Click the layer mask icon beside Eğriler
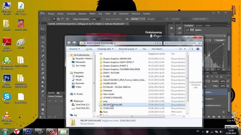241x135 pixels. tap(192, 30)
